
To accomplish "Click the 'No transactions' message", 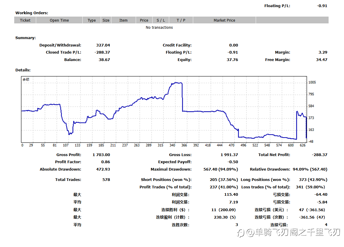I will pos(159,28).
